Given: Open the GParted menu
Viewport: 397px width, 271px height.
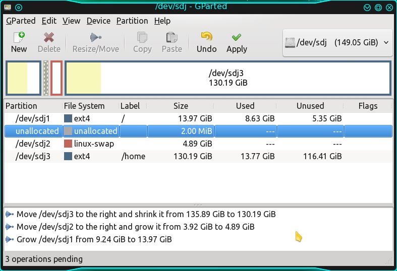Looking at the screenshot, I should click(20, 21).
